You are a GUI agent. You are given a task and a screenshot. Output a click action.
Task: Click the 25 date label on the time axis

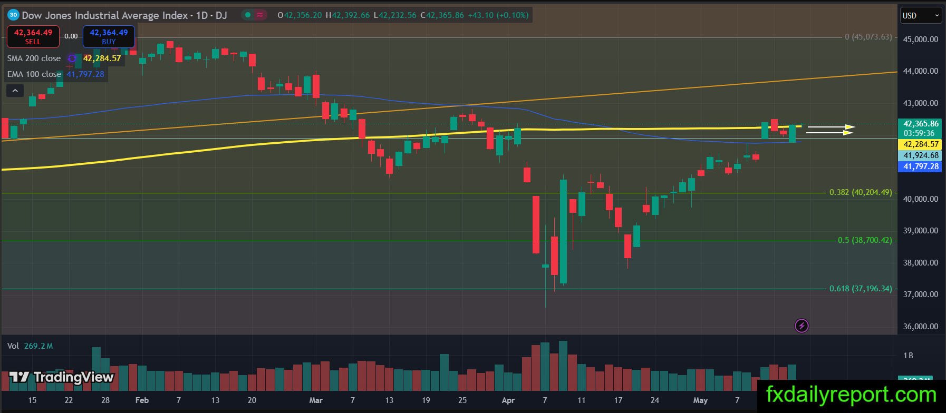click(462, 400)
